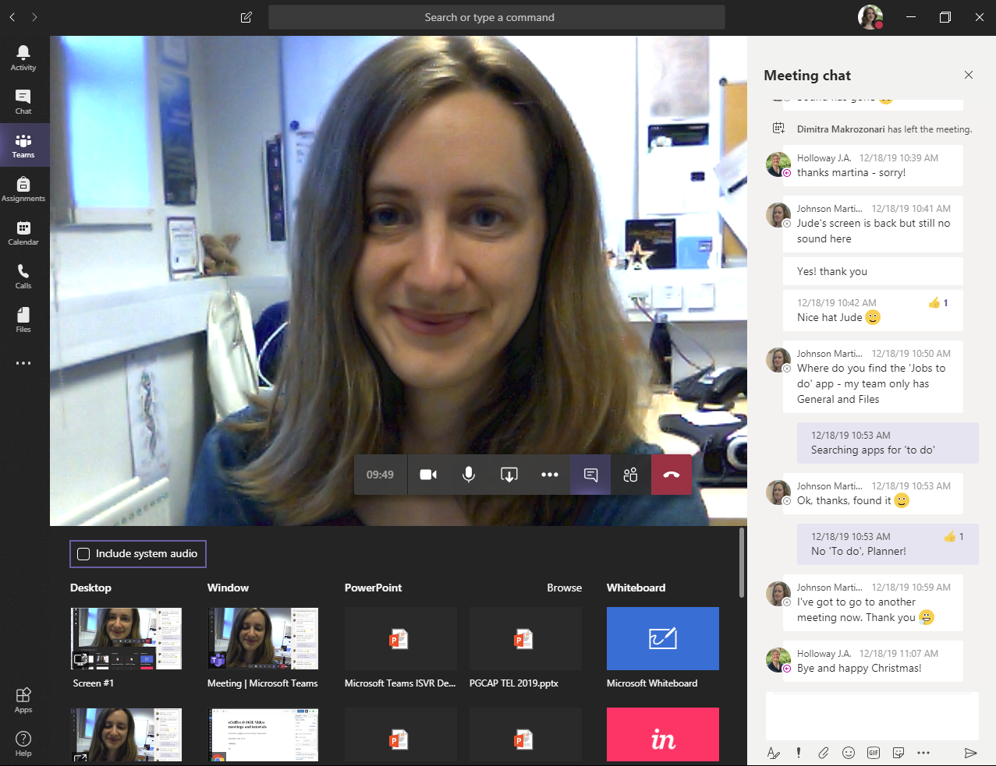Open more actions menu in call controls
The width and height of the screenshot is (996, 766).
coord(550,475)
